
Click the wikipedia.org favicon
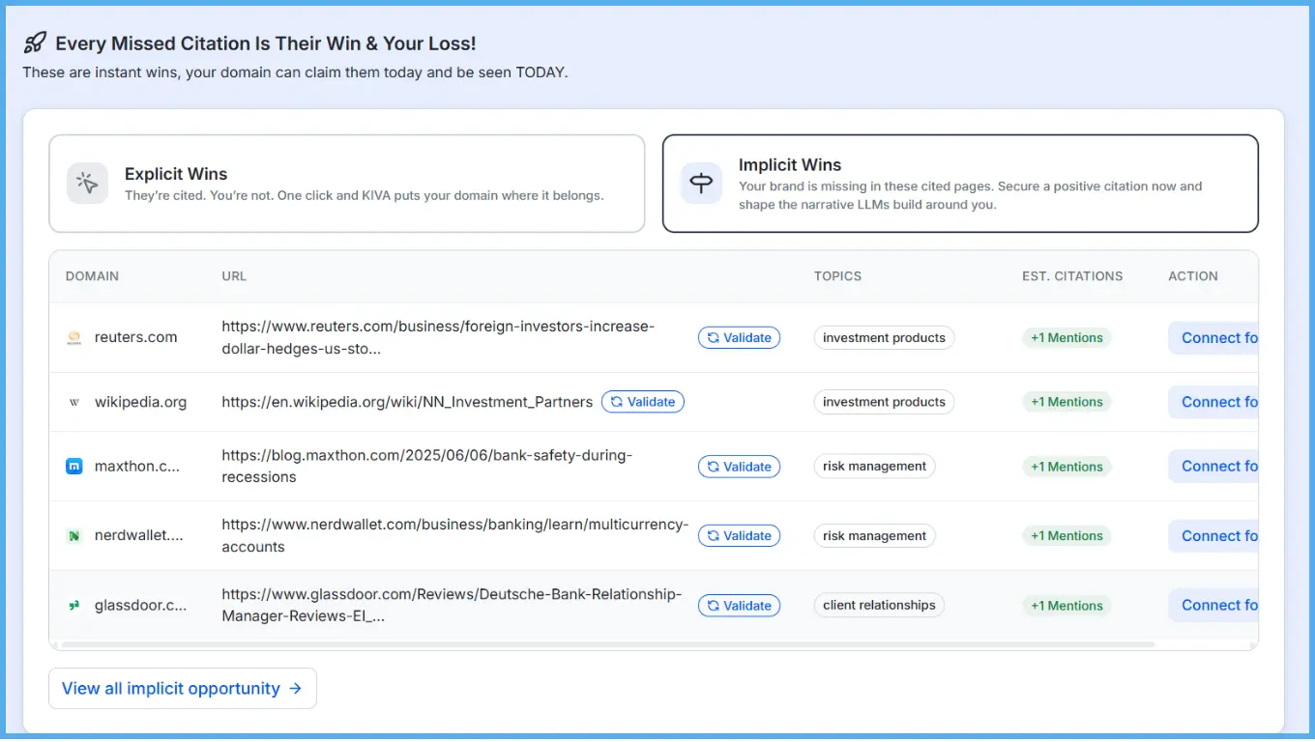(73, 401)
